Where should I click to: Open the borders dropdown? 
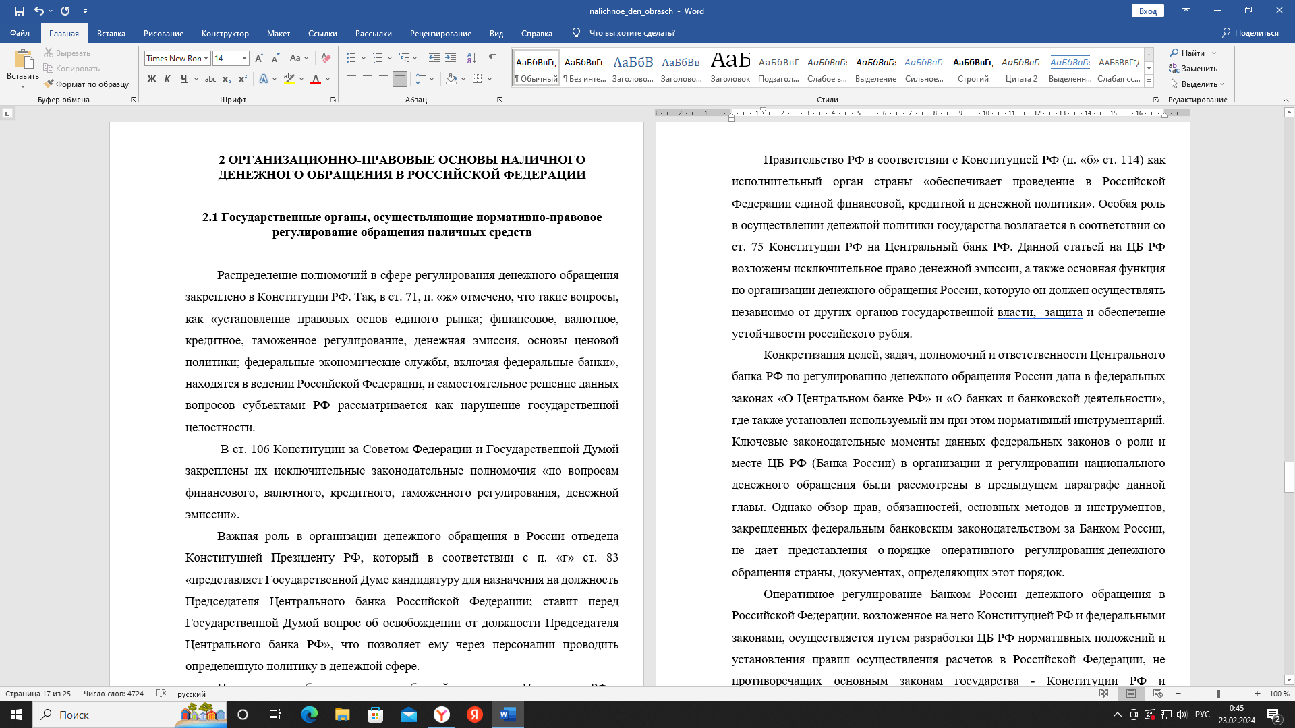(x=490, y=79)
